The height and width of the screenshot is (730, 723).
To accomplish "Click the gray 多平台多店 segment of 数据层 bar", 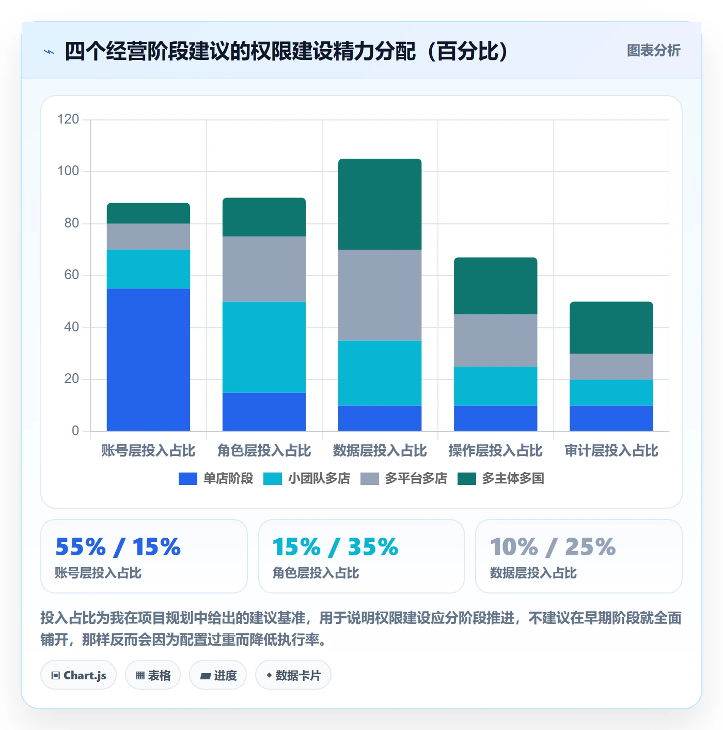I will 380,295.
